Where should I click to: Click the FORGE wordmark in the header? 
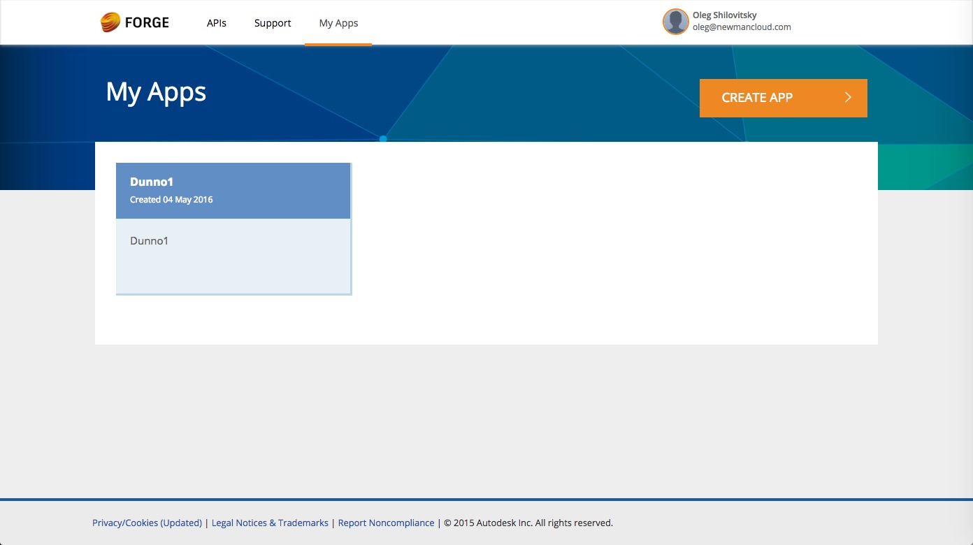[147, 22]
